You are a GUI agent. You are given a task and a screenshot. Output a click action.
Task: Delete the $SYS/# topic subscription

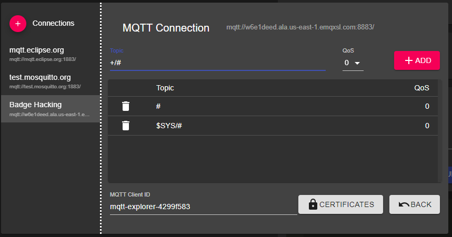click(x=125, y=126)
